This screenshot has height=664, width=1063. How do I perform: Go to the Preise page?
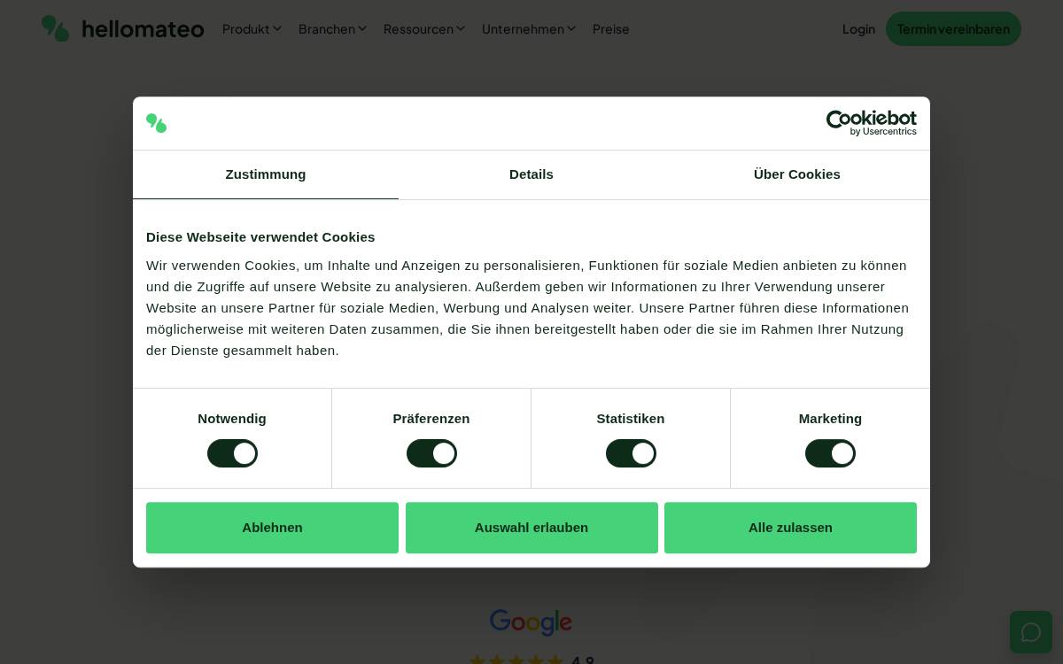[611, 29]
